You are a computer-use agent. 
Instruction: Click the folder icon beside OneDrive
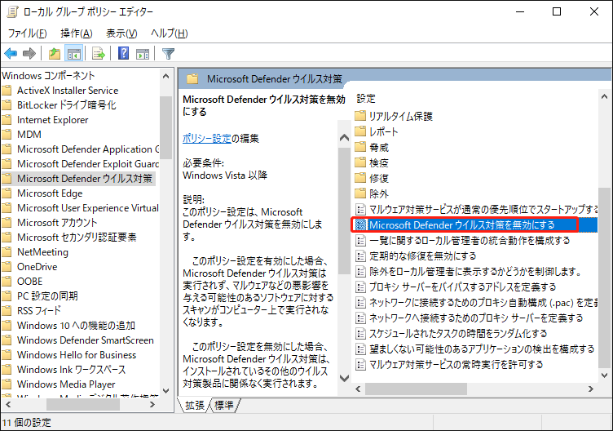point(7,267)
